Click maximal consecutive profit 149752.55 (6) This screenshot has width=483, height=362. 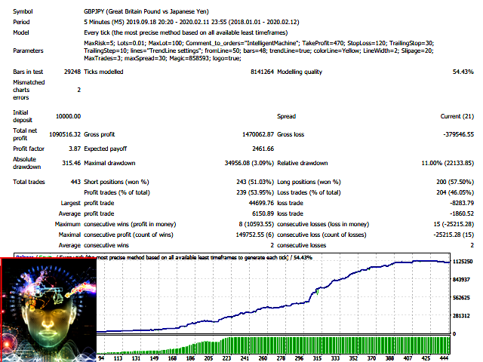point(255,235)
